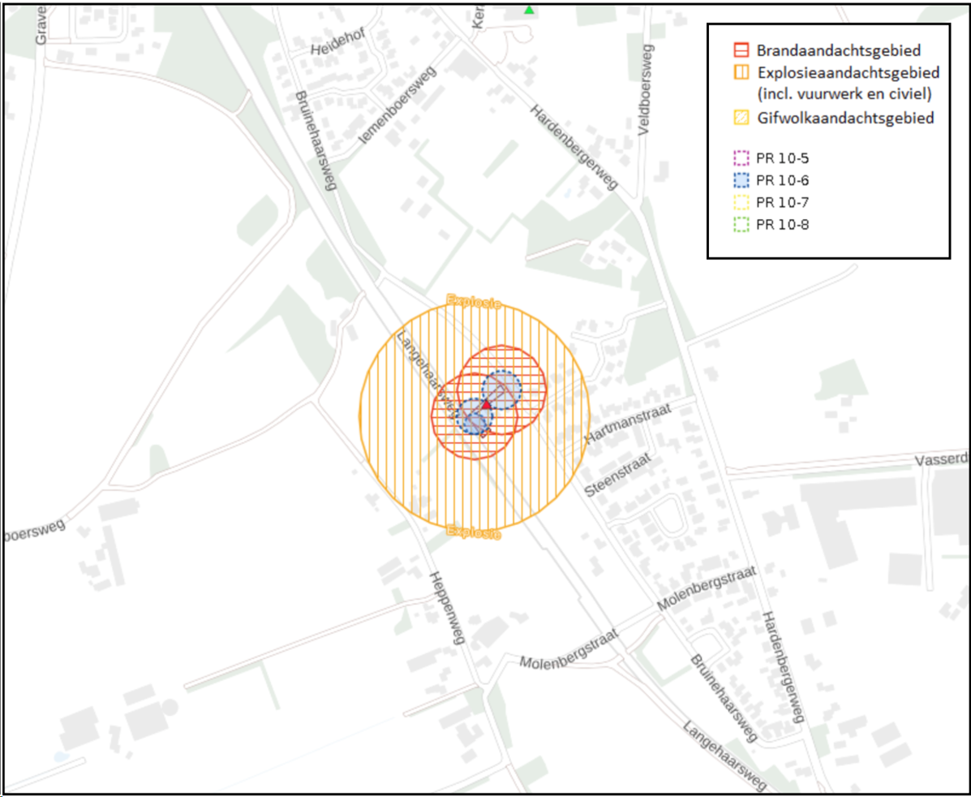Select the hatched Gifwolkaandachtsgebied legend icon

(741, 118)
